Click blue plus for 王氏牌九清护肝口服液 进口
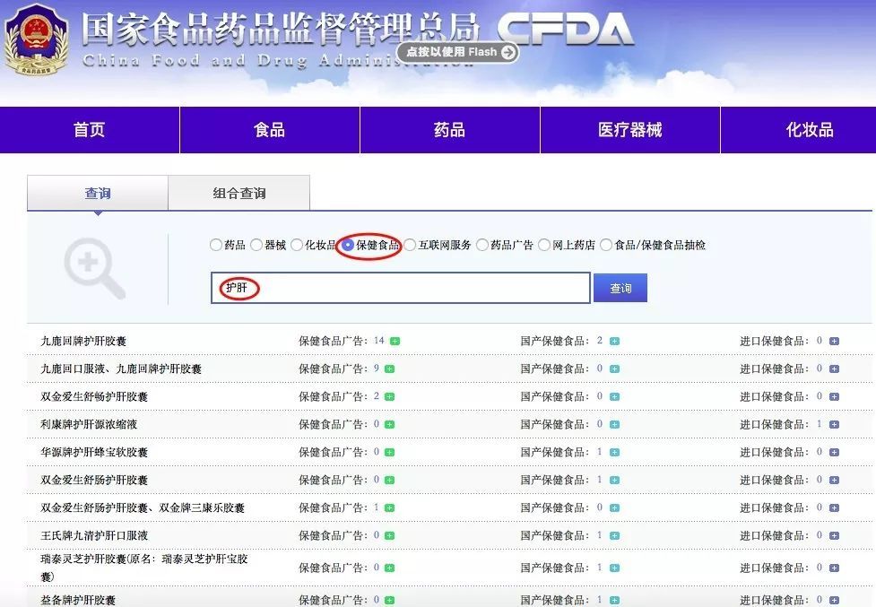 (834, 536)
